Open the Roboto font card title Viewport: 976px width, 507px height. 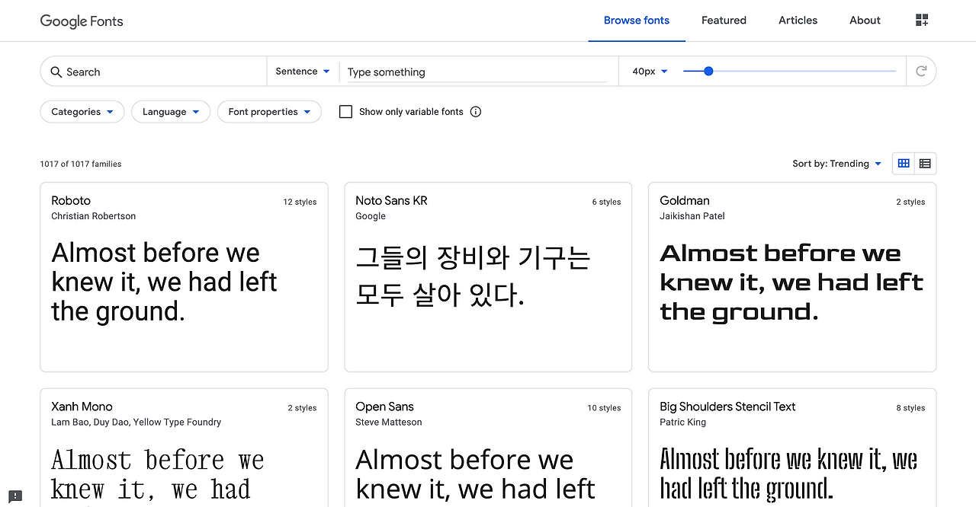71,201
